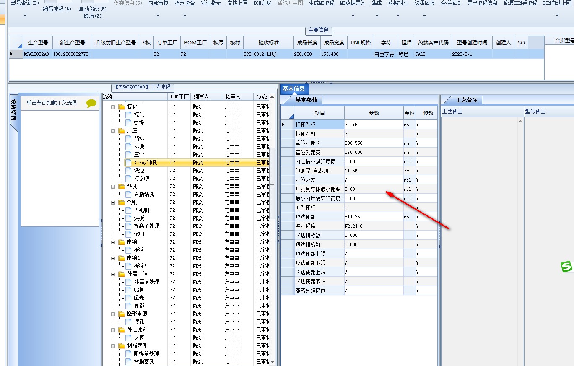Click the folder icon beside 外层干膜
The image size is (574, 366).
point(122,274)
